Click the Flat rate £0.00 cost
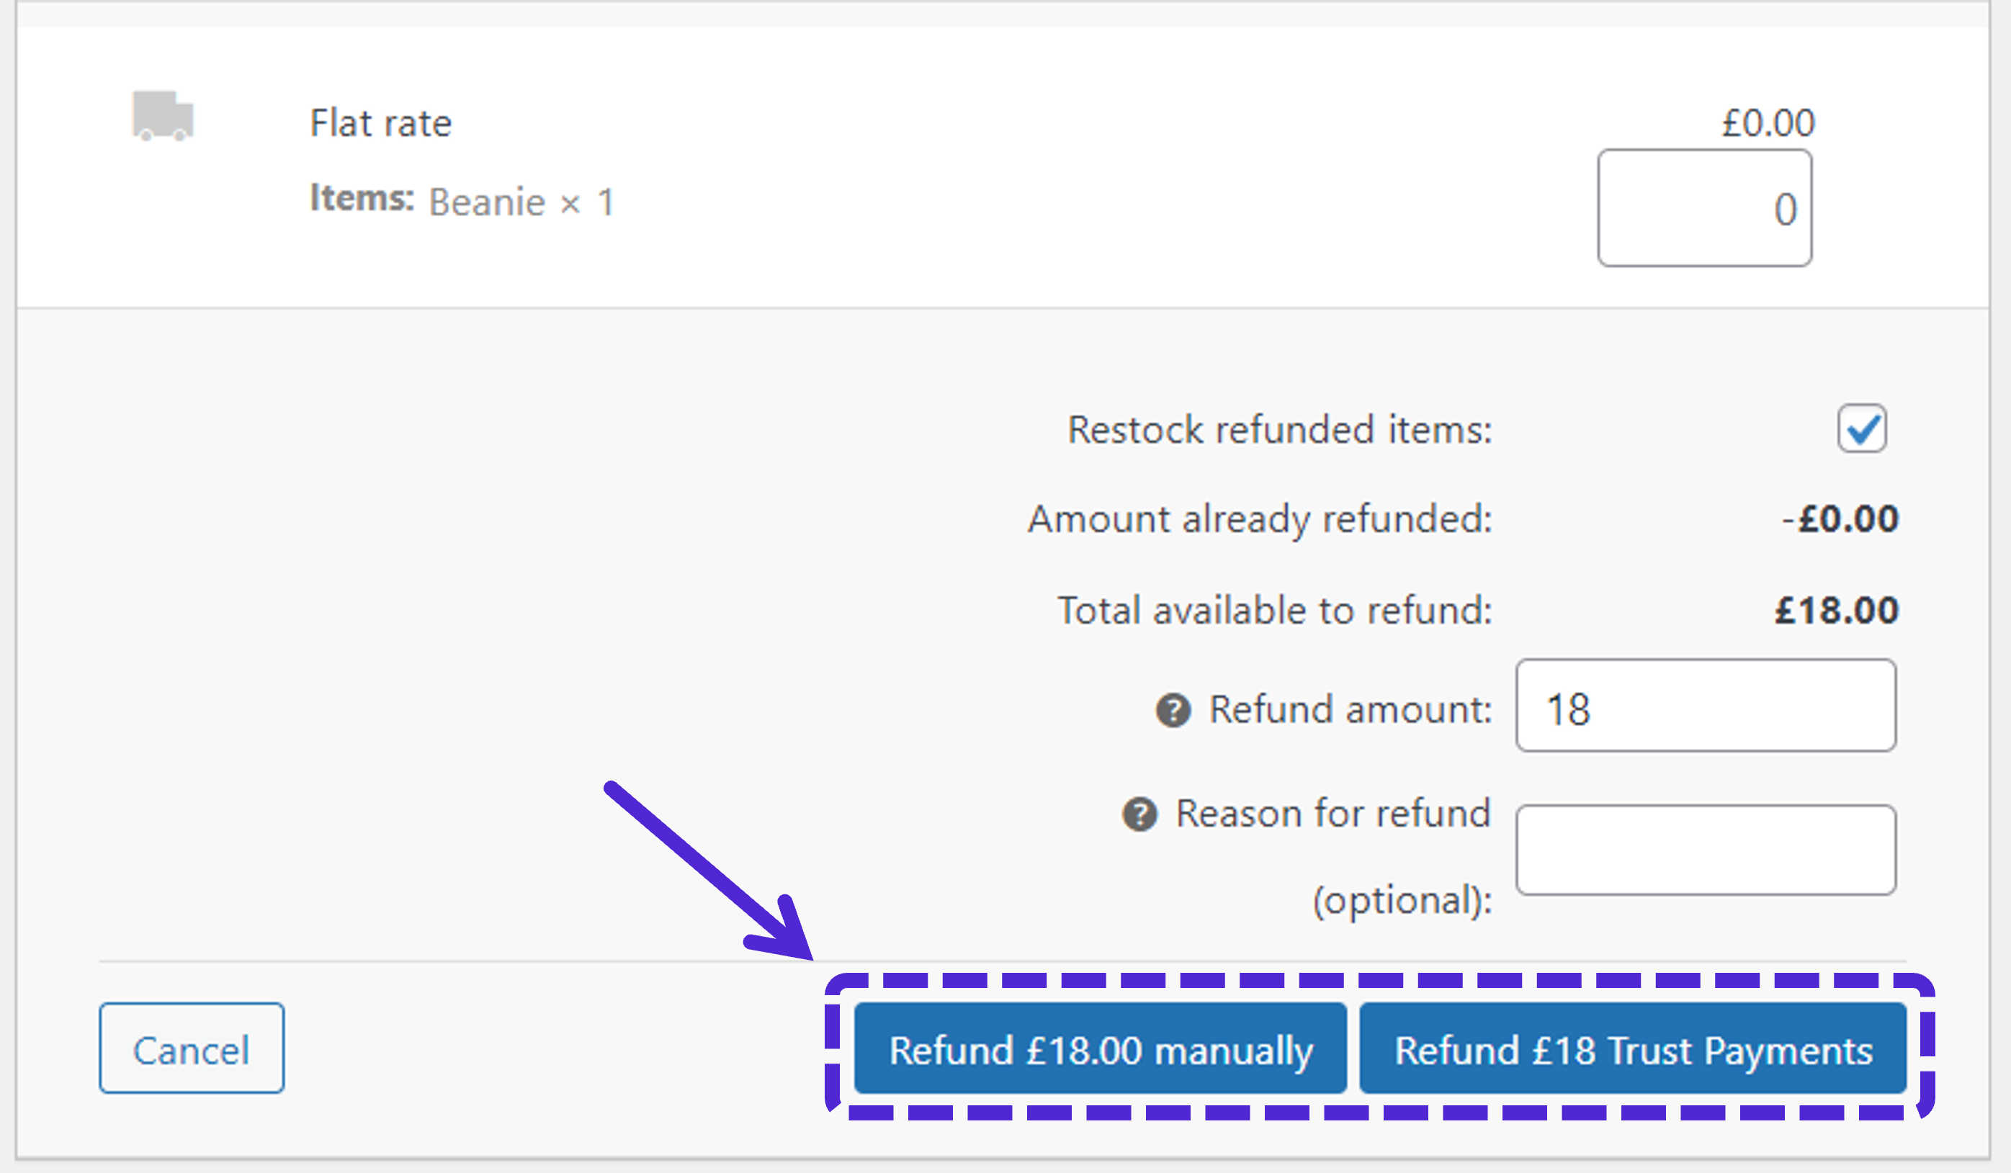Screen dimensions: 2011x1173 [x=1768, y=124]
